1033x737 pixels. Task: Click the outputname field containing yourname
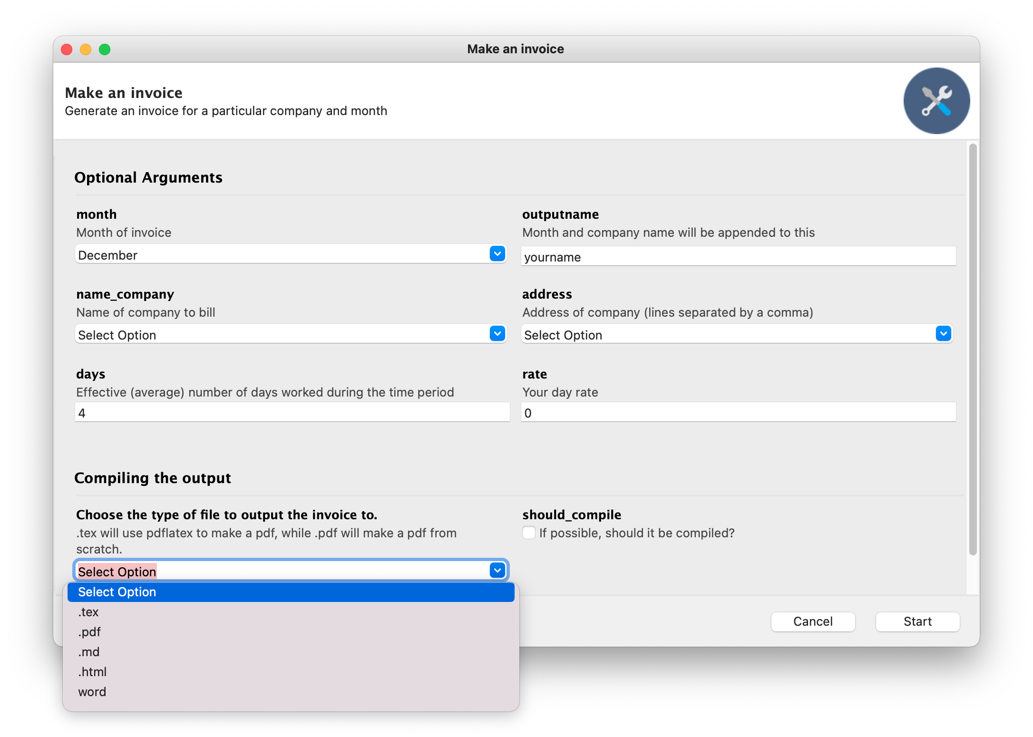738,257
